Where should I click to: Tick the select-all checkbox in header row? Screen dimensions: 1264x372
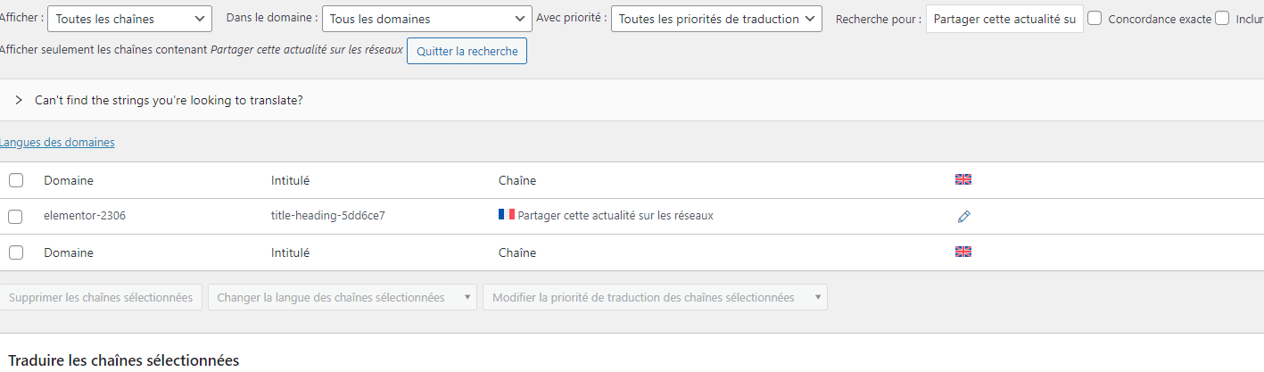pos(15,180)
